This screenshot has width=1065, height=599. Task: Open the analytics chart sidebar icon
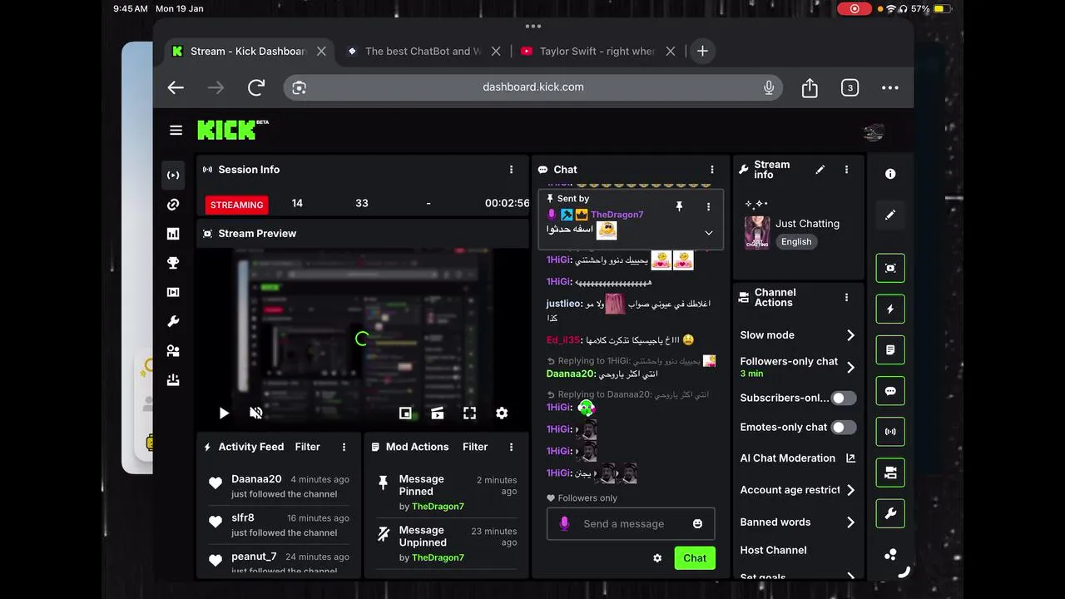pyautogui.click(x=173, y=234)
